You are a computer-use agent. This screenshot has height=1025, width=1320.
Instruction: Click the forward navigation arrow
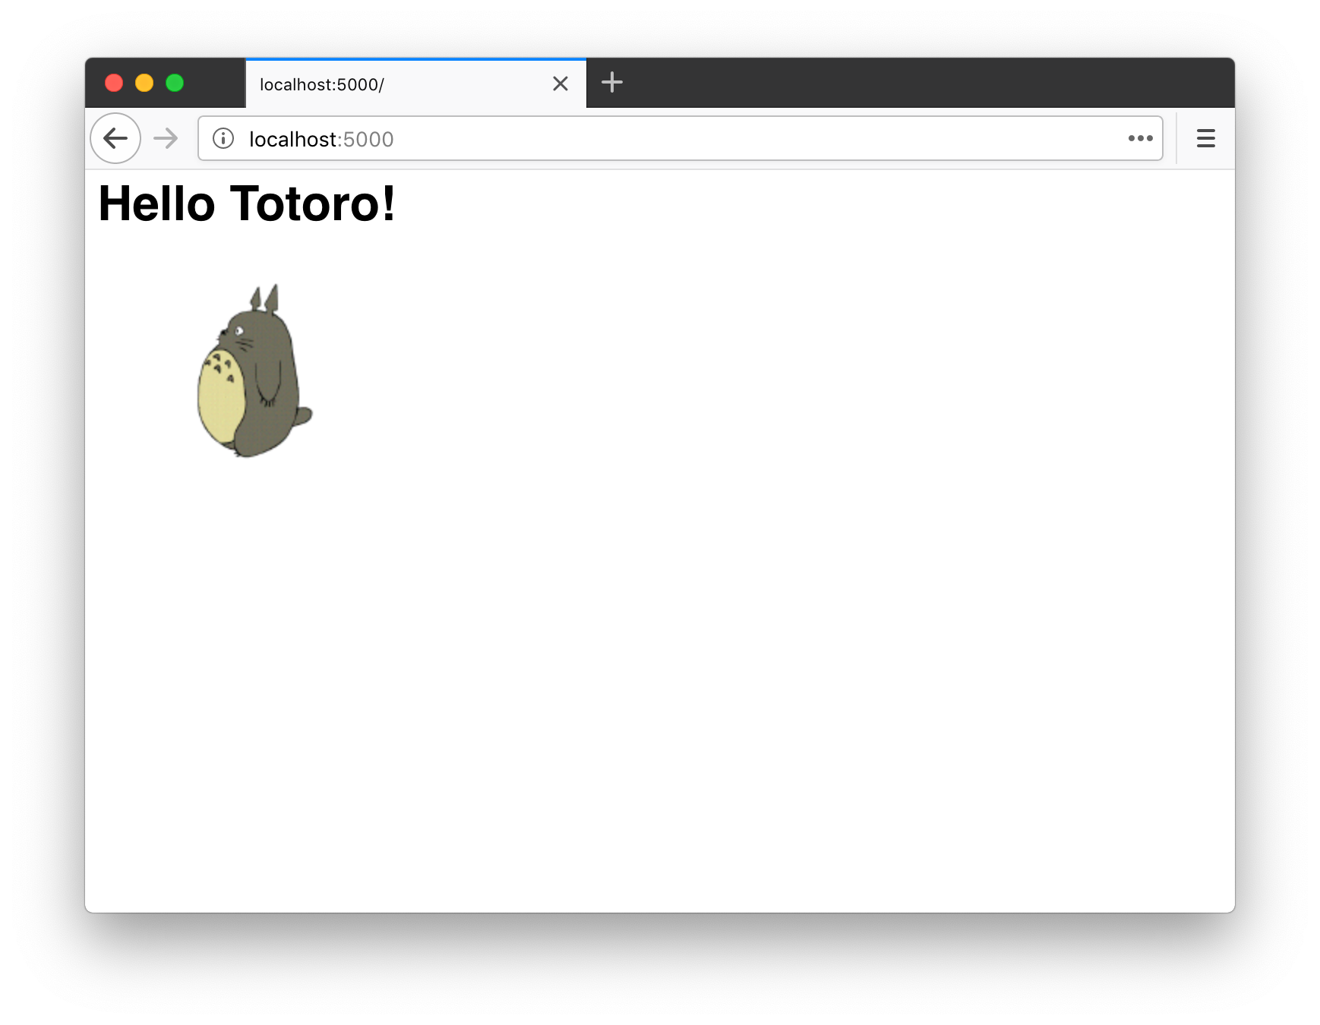tap(166, 138)
